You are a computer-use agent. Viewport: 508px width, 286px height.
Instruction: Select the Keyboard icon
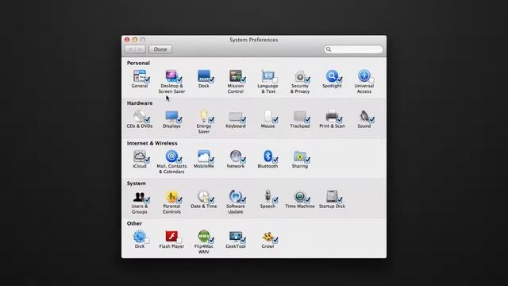[x=235, y=116]
